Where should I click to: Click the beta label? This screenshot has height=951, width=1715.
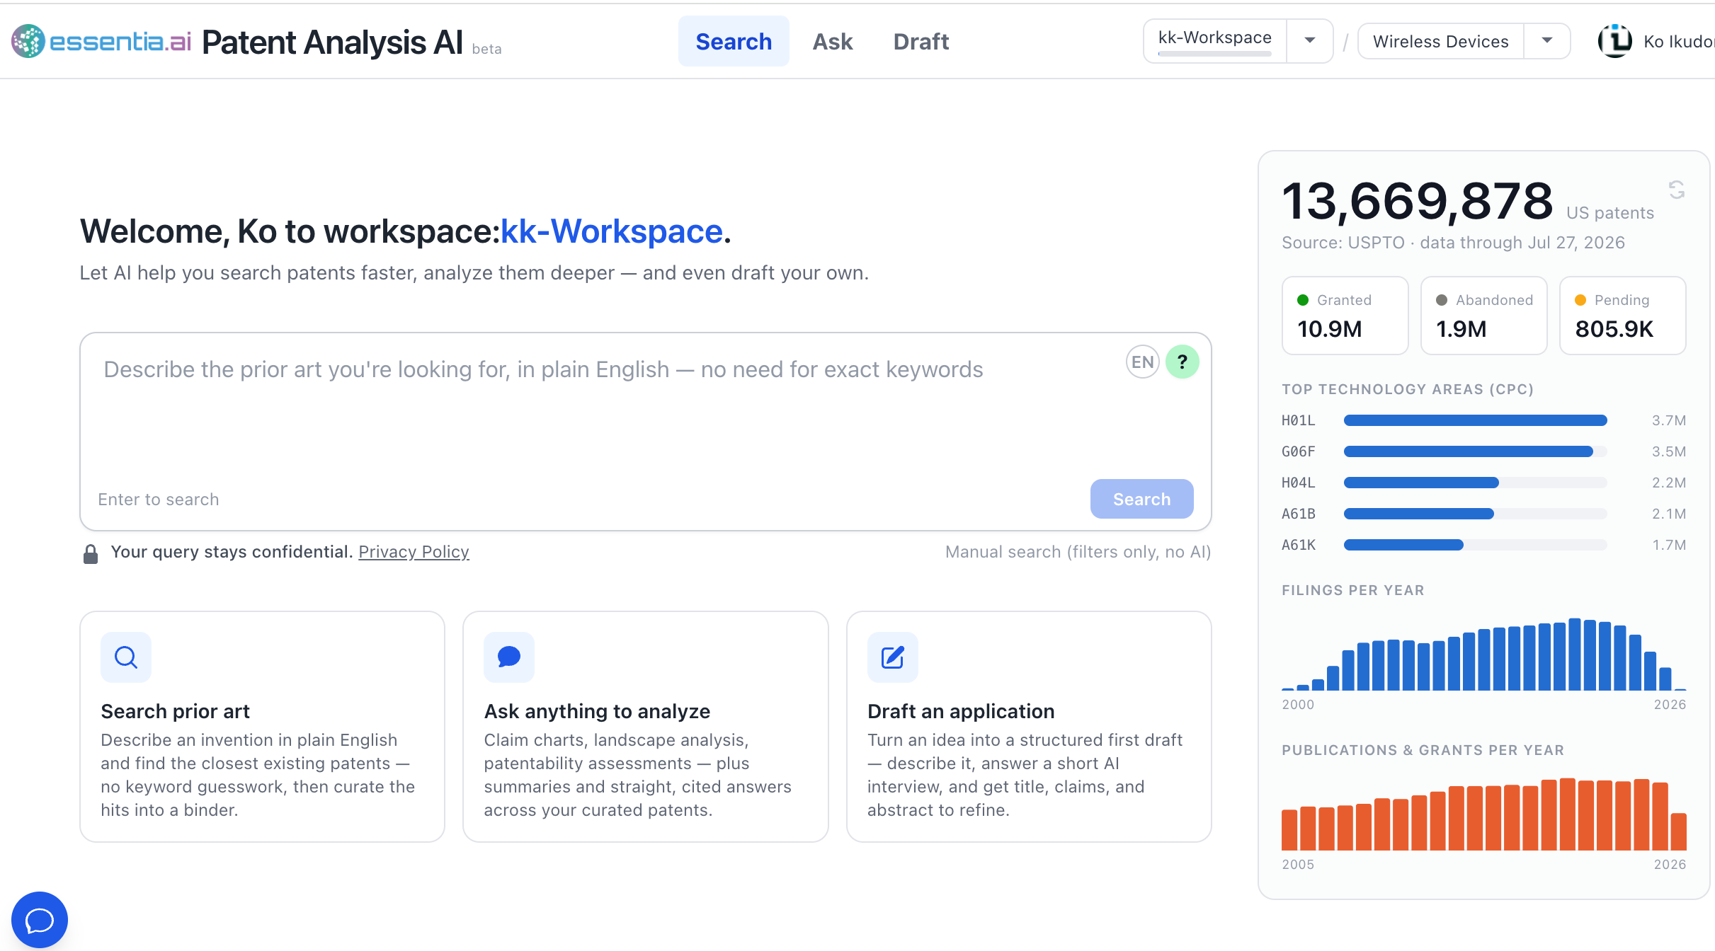pyautogui.click(x=486, y=49)
